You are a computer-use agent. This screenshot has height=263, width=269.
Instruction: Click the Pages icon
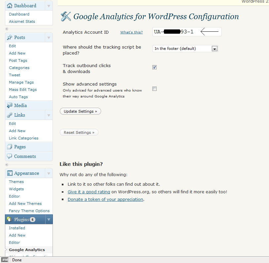(10, 147)
